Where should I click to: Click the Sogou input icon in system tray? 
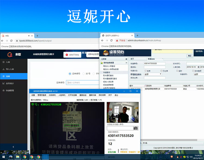coord(172,157)
